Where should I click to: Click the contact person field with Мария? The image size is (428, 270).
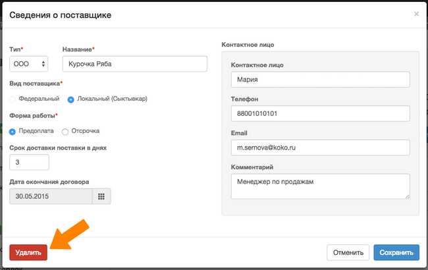coord(321,80)
